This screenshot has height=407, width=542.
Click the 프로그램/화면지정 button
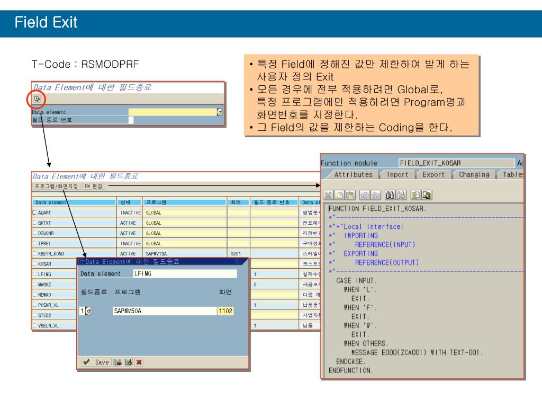[56, 186]
